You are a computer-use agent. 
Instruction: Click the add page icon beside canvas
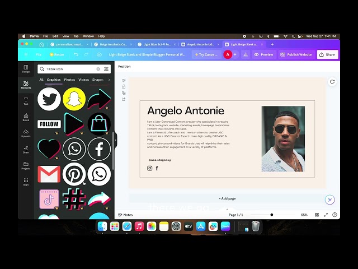point(124,99)
